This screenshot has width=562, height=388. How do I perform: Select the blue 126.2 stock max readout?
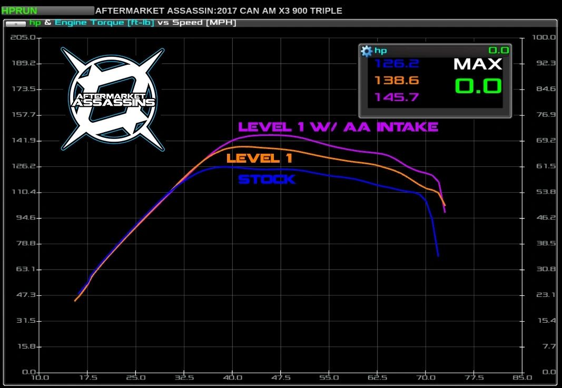(x=397, y=64)
